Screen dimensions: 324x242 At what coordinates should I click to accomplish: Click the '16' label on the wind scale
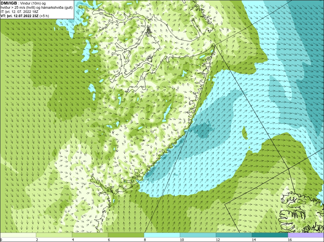coord(290,240)
